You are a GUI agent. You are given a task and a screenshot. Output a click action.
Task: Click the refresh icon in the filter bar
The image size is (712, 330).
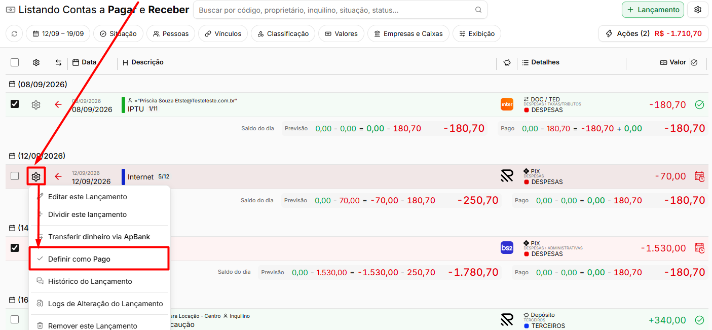tap(14, 34)
